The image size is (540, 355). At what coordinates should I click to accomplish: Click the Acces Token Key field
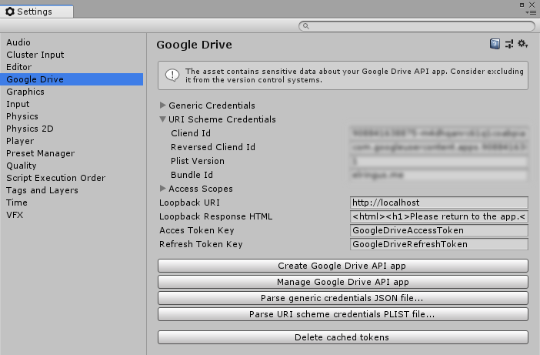438,230
